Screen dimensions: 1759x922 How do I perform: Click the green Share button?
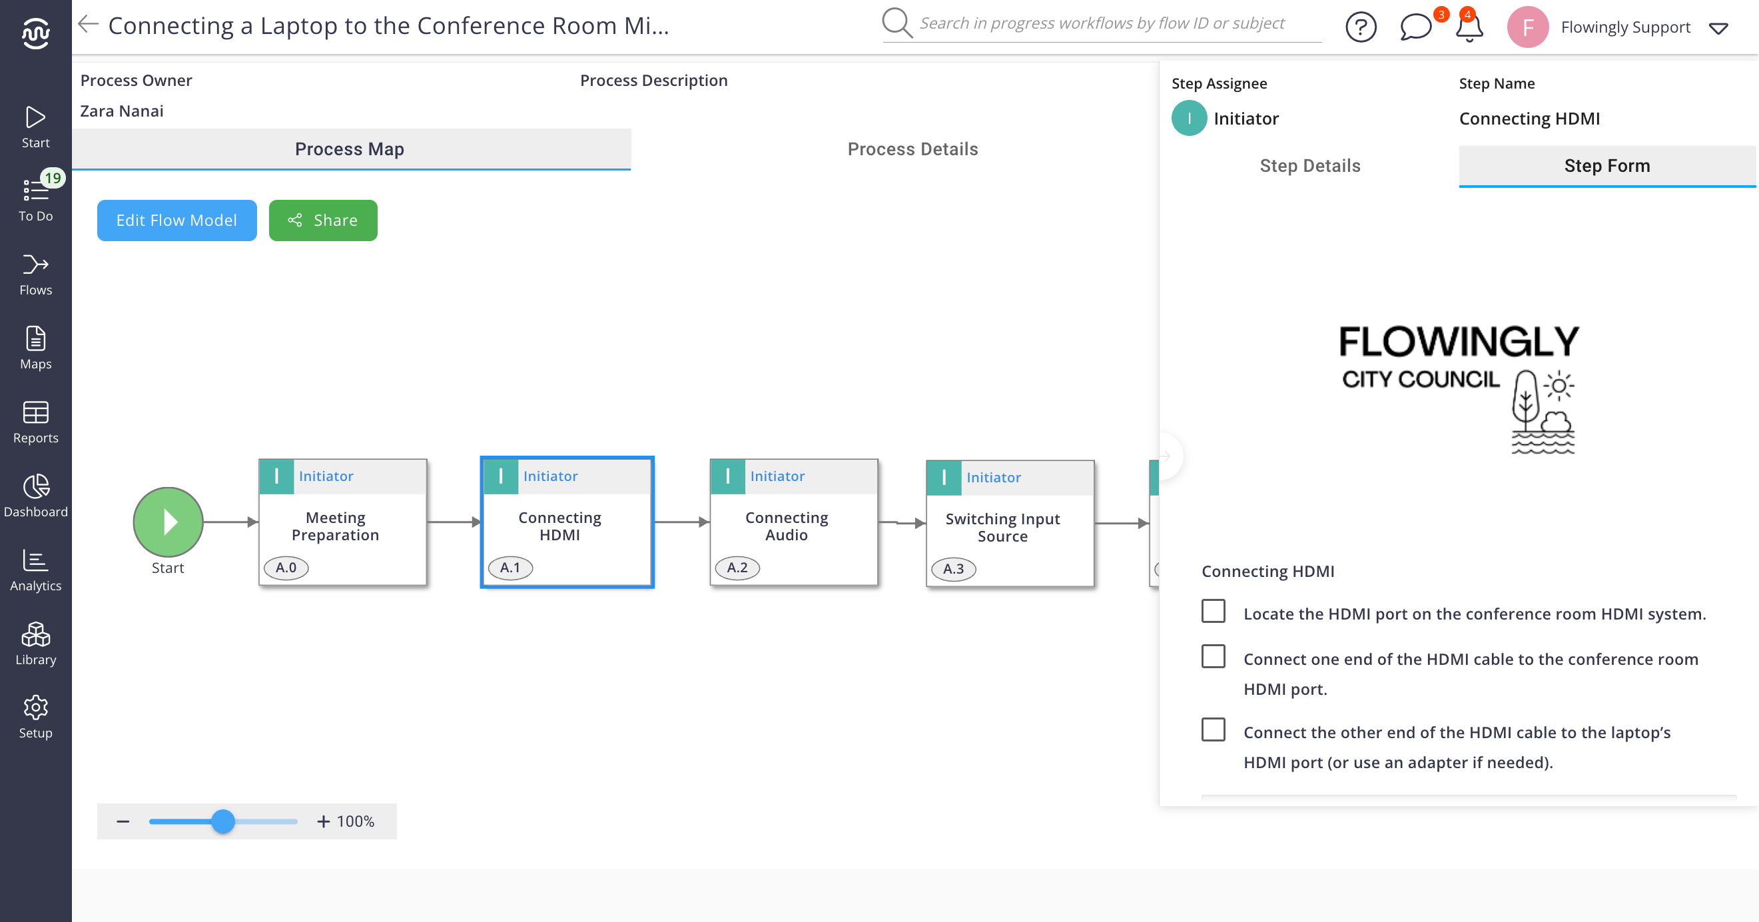(x=322, y=220)
